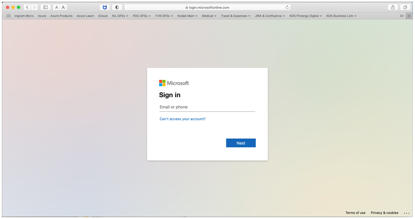Minimize the window with yellow button

point(13,7)
